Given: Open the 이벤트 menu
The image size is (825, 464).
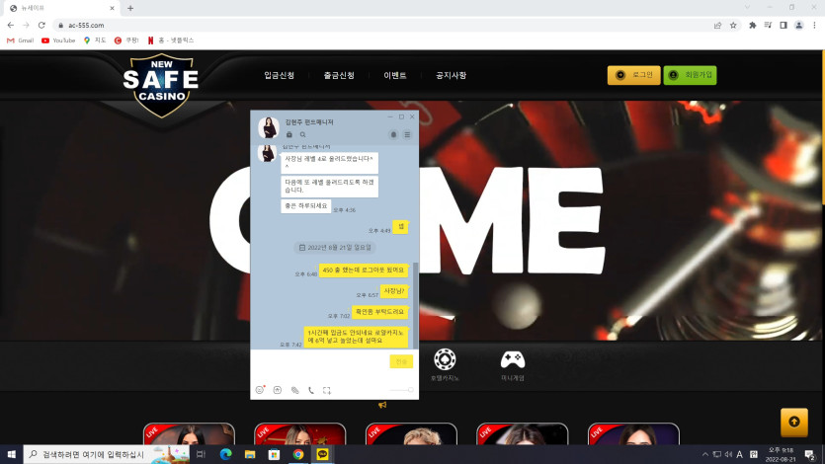Looking at the screenshot, I should pyautogui.click(x=395, y=75).
